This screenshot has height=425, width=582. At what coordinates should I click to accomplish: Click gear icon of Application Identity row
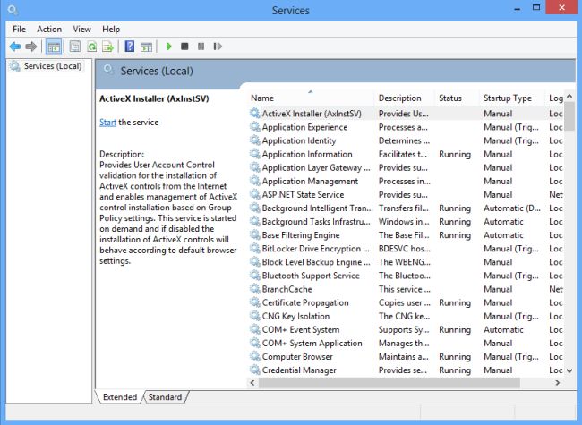pyautogui.click(x=254, y=140)
